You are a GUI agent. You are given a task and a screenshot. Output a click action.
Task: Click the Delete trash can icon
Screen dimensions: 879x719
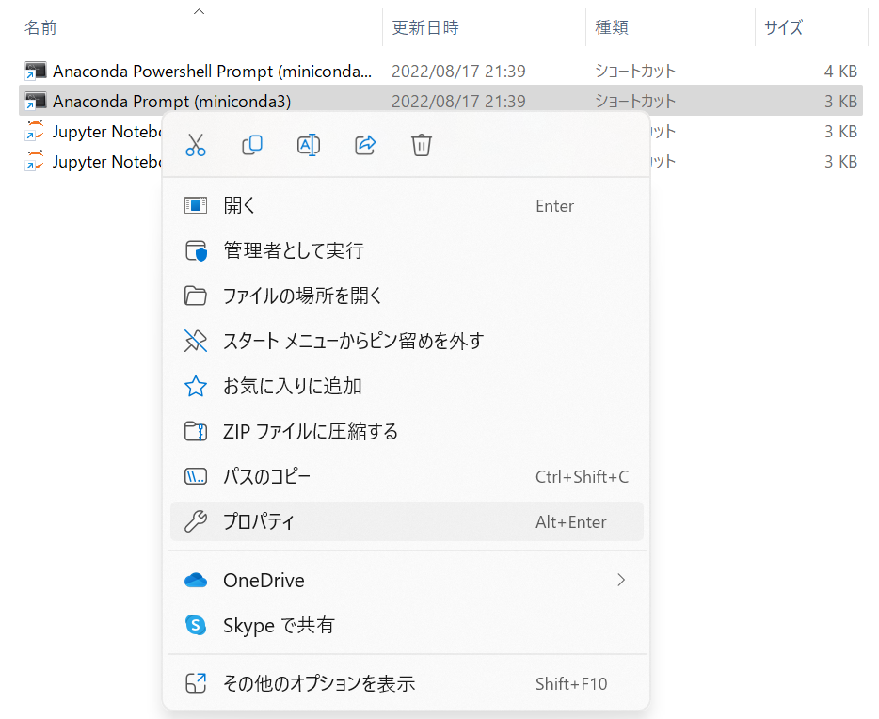point(422,145)
